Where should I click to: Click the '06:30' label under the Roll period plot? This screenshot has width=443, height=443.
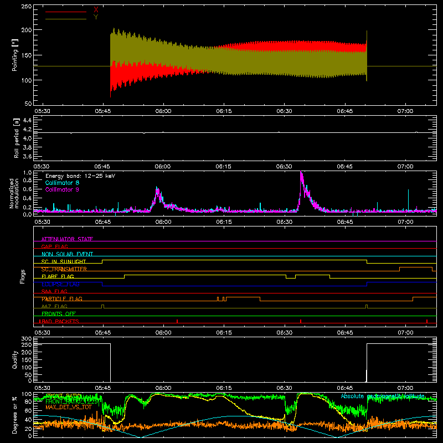(x=284, y=167)
